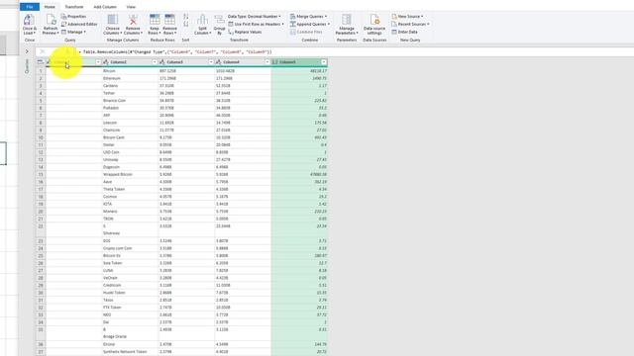Expand the Queries pane chevron
This screenshot has height=356, width=634.
click(27, 51)
